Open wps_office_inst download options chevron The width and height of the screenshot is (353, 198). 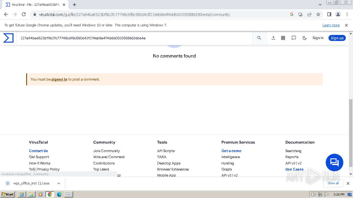coord(59,183)
